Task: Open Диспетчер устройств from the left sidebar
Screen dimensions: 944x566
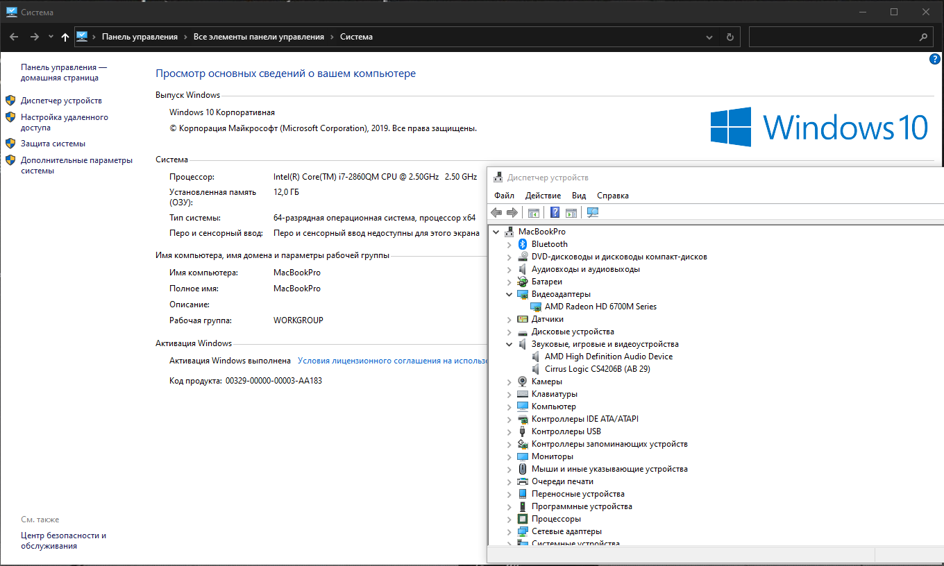Action: point(61,101)
